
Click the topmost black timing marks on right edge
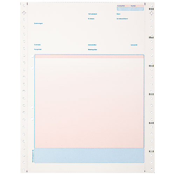pyautogui.click(x=151, y=9)
